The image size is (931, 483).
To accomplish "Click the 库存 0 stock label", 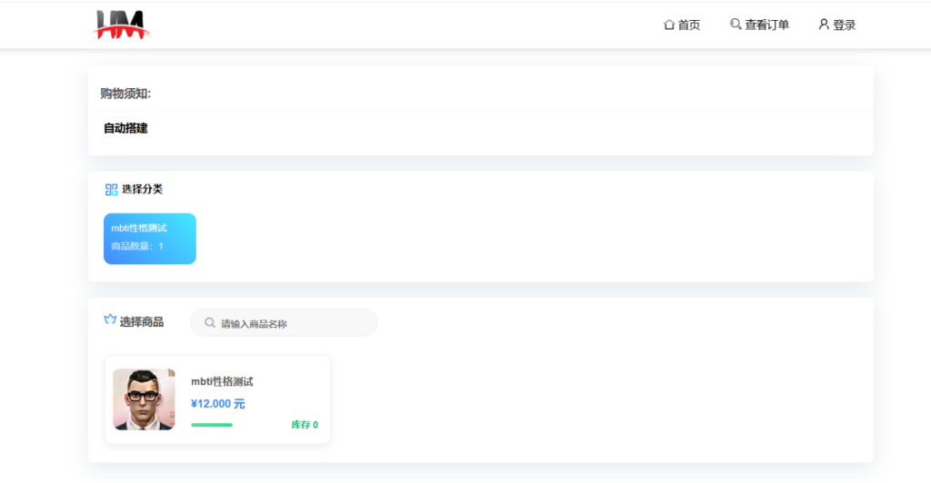I will tap(305, 425).
